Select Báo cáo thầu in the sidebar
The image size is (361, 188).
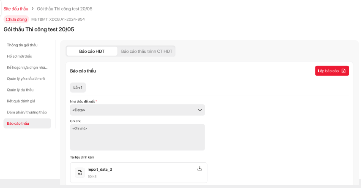18,124
